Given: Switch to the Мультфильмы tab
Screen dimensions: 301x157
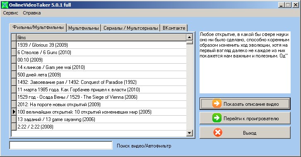Looking at the screenshot, I should pyautogui.click(x=84, y=28).
